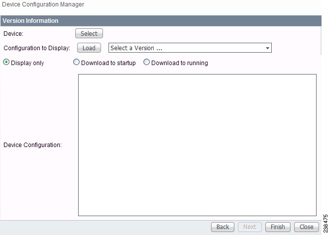Open the Select a Version dropdown
The height and width of the screenshot is (235, 328).
coord(190,48)
